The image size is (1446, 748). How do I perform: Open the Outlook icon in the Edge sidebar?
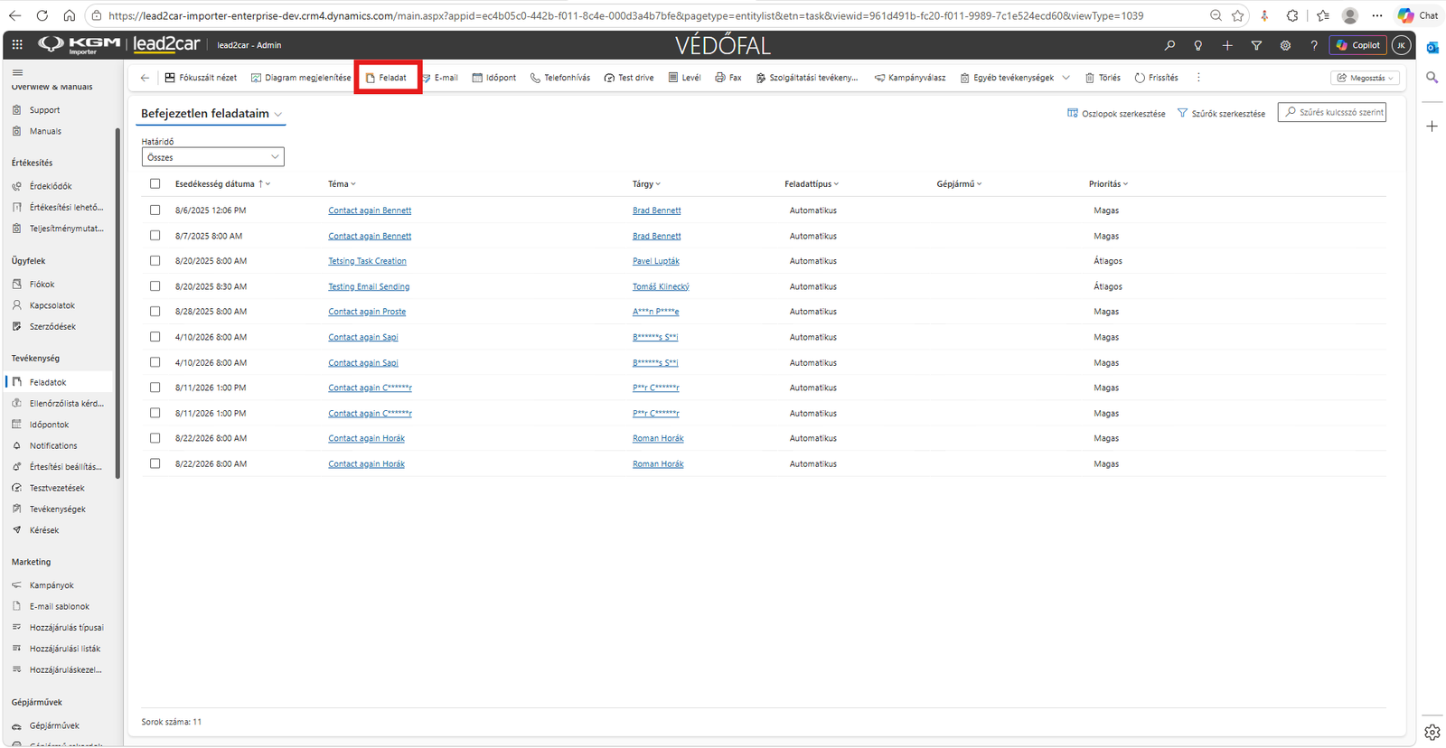click(1432, 47)
